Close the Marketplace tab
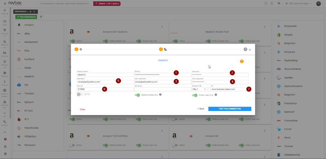 [34, 12]
